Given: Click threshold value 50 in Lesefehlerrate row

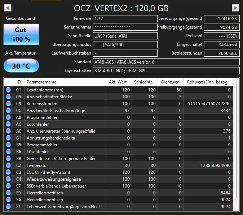Looking at the screenshot, I should [179, 90].
